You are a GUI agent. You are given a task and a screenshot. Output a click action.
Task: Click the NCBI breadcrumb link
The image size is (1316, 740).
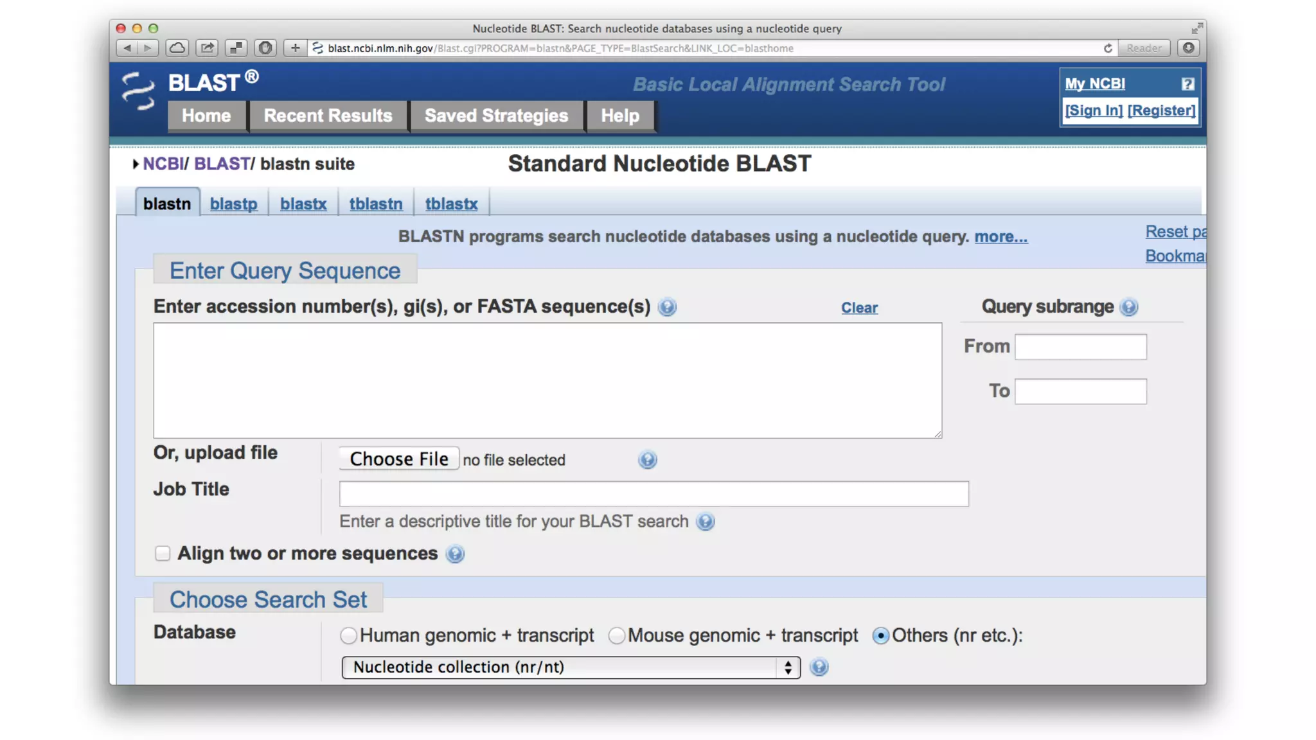click(x=163, y=164)
